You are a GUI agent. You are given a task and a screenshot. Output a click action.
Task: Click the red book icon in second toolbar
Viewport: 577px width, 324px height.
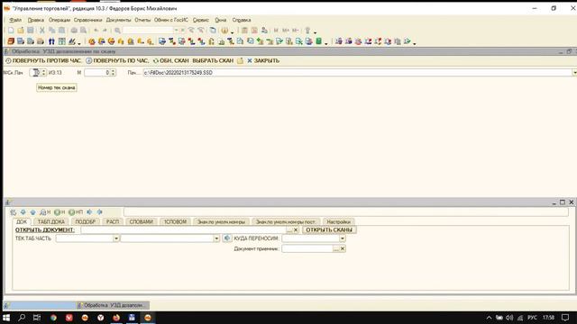11,41
